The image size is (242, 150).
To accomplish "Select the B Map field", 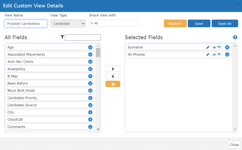I will point(50,76).
